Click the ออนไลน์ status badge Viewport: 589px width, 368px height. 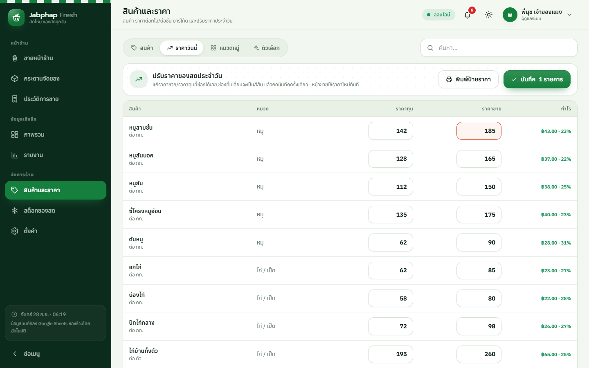point(438,15)
